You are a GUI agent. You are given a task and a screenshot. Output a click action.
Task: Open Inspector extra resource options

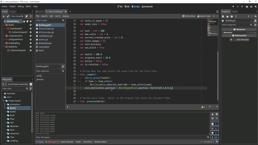pos(236,16)
